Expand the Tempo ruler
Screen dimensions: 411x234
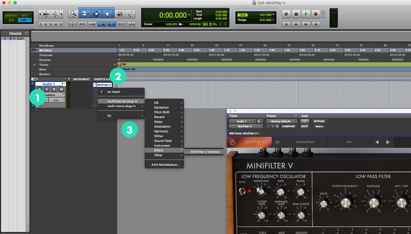point(34,65)
